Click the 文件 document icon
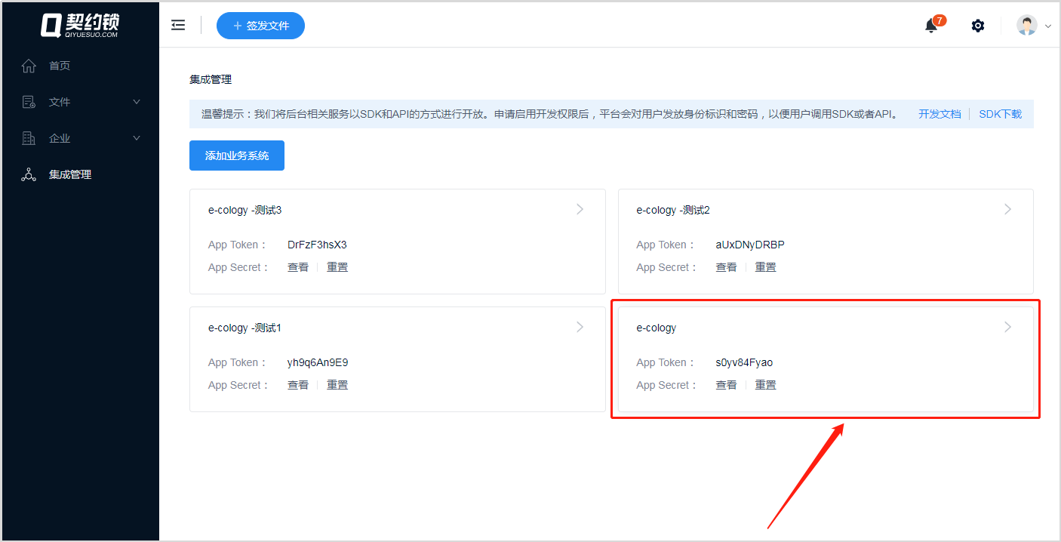 [x=29, y=102]
